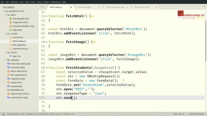207x116 pixels.
Task: Collapse the styles folder
Action: pos(5,53)
